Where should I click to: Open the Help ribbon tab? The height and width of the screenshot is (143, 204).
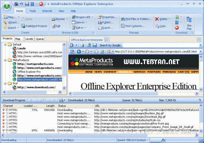[x=73, y=11]
